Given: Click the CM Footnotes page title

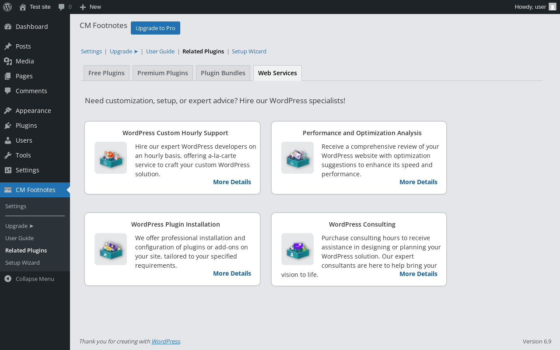Looking at the screenshot, I should click(x=104, y=25).
